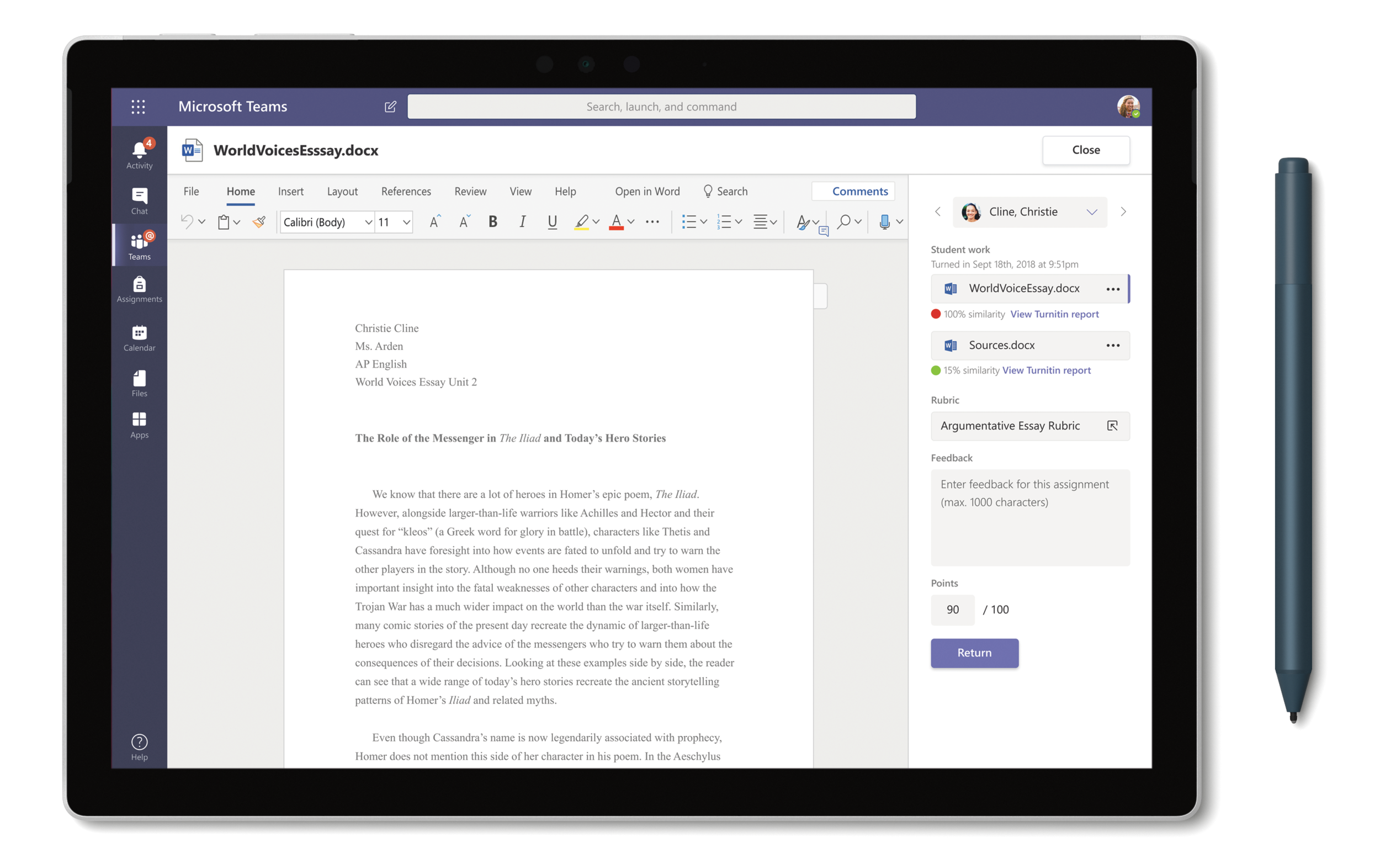Image resolution: width=1380 pixels, height=853 pixels.
Task: Toggle underline formatting
Action: point(552,222)
